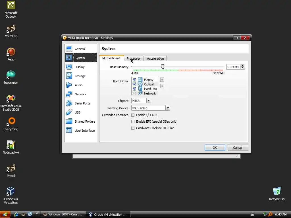This screenshot has height=218, width=291.
Task: Click the Base Memory 1024 MB input field
Action: (233, 67)
